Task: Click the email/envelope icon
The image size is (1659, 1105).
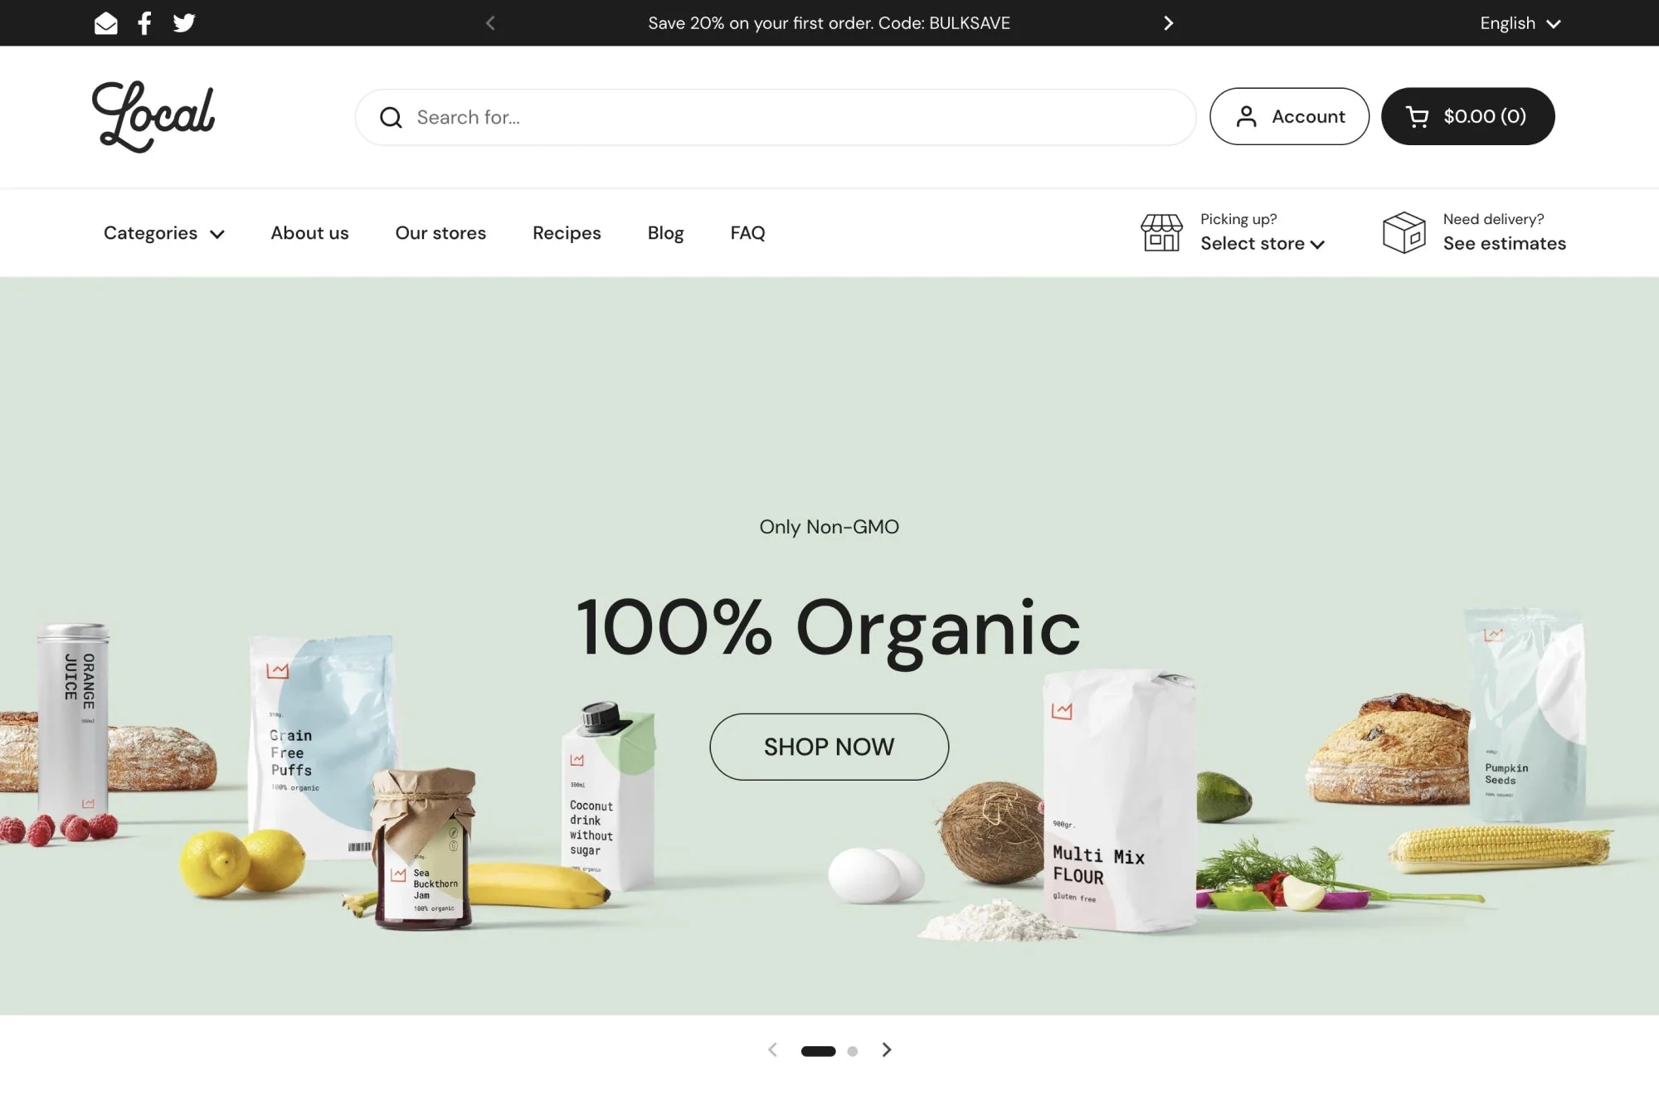Action: (x=105, y=22)
